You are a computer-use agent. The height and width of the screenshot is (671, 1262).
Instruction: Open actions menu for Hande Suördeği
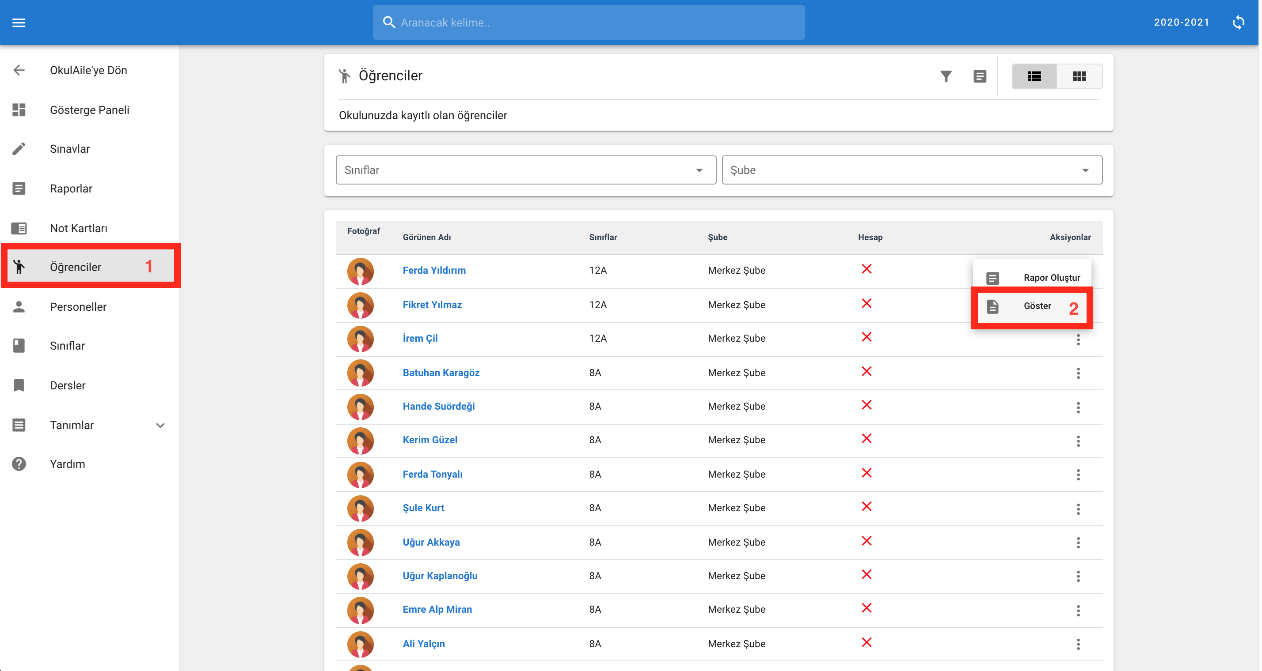(1078, 407)
